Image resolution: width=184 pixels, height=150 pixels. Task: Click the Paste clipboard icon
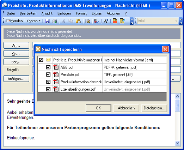click(x=78, y=21)
